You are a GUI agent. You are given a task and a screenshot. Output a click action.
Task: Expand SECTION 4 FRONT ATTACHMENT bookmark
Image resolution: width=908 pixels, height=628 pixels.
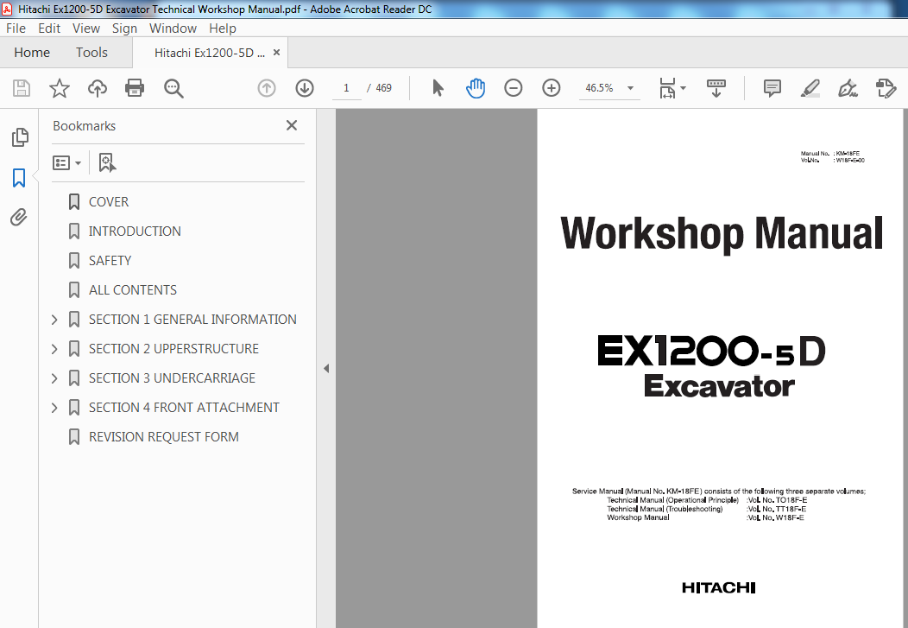54,408
